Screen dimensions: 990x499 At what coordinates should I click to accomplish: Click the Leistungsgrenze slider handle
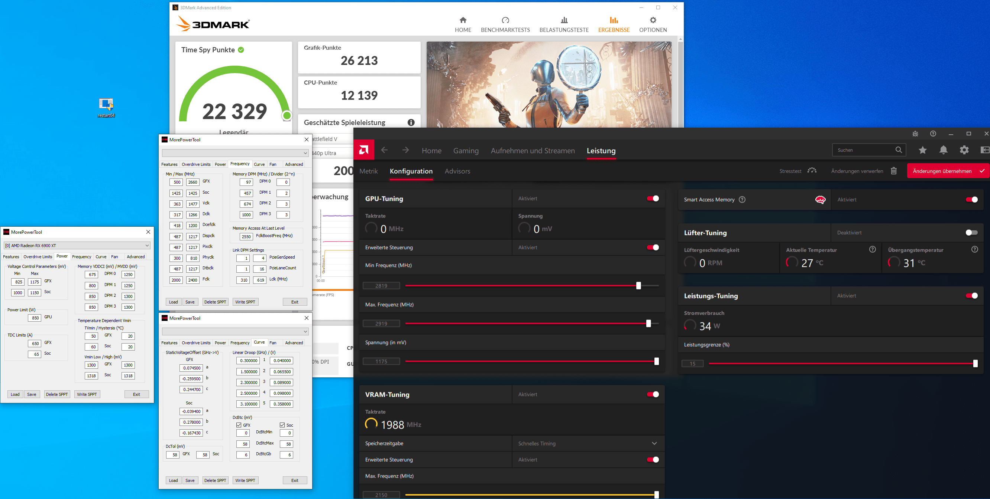pyautogui.click(x=975, y=363)
